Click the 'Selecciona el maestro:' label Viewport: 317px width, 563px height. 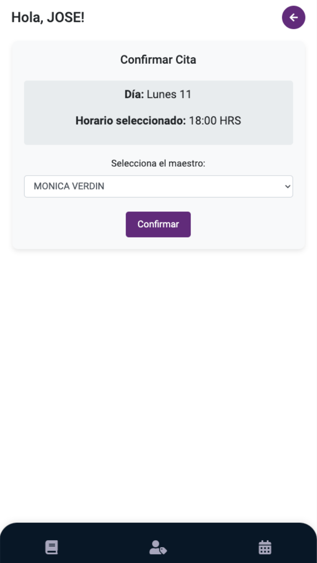158,163
